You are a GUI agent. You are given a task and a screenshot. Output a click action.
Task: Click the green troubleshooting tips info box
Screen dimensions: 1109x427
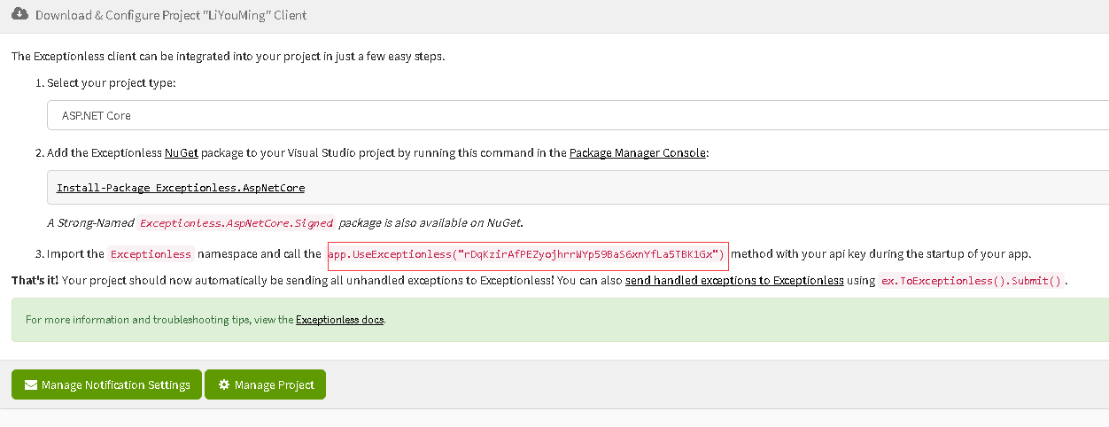pos(560,320)
